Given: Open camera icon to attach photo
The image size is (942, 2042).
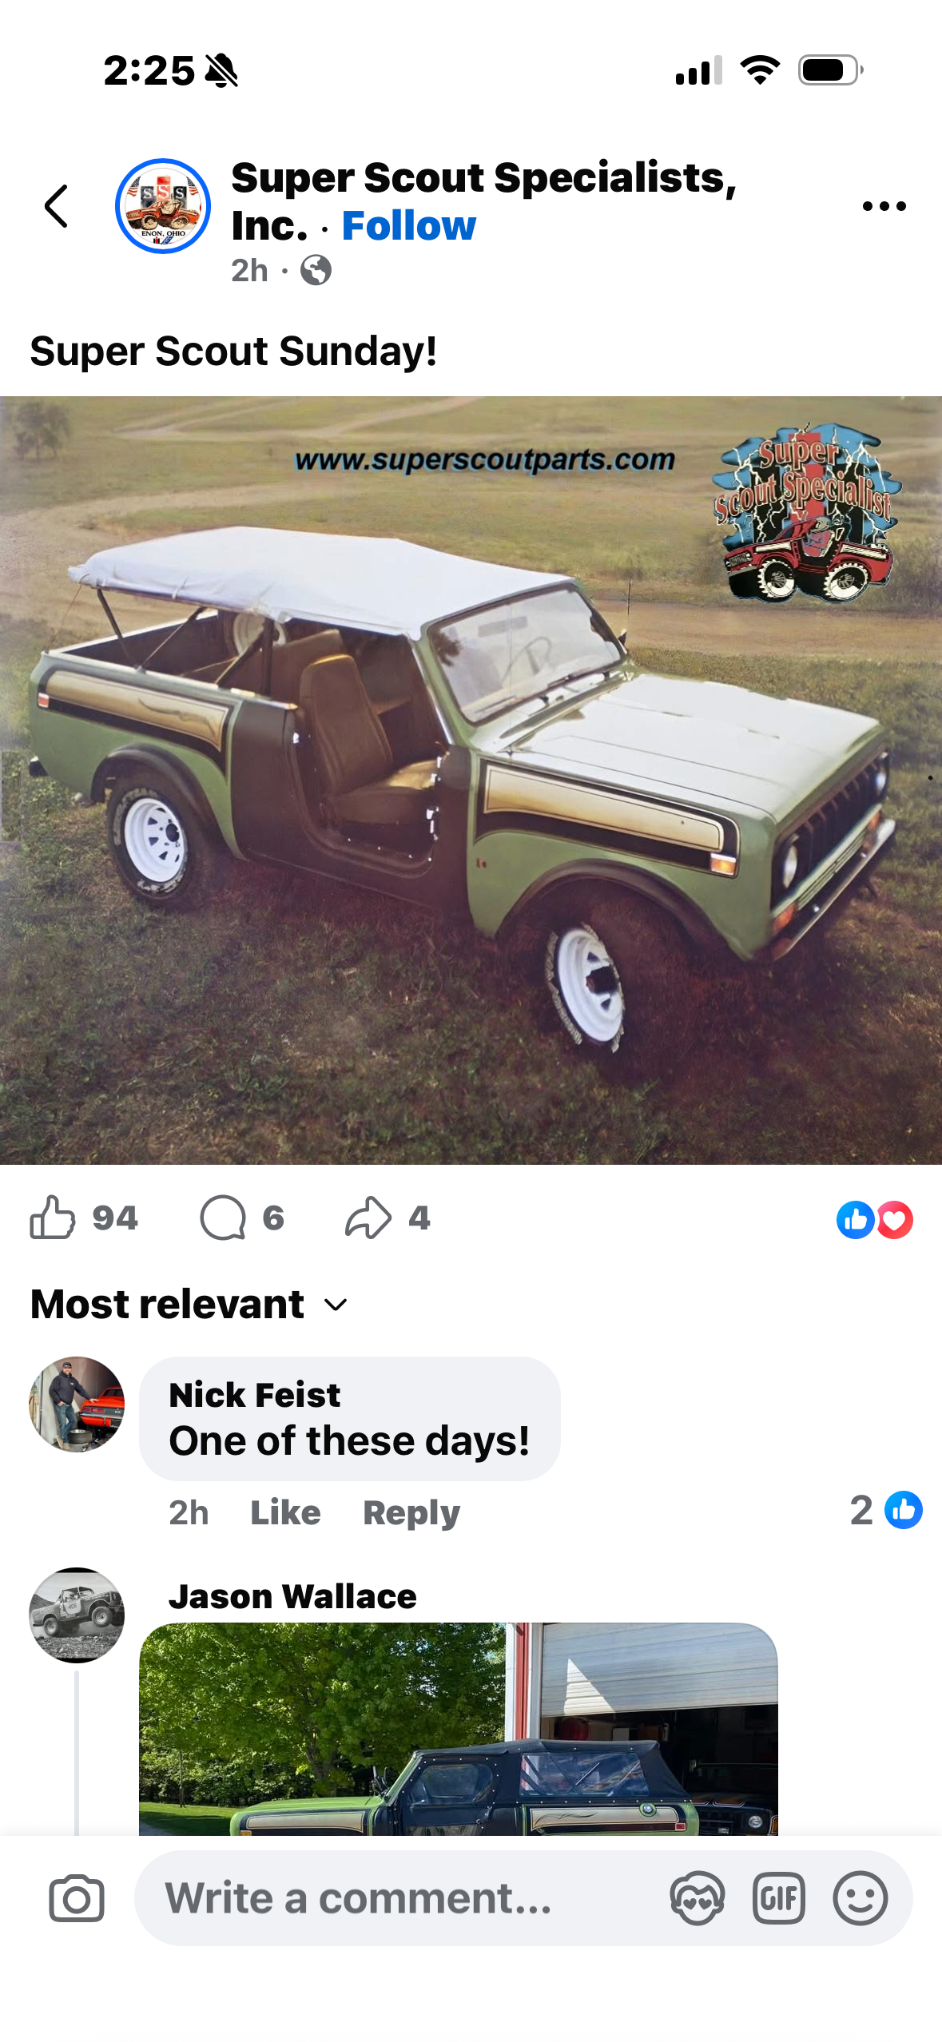Looking at the screenshot, I should point(77,1898).
